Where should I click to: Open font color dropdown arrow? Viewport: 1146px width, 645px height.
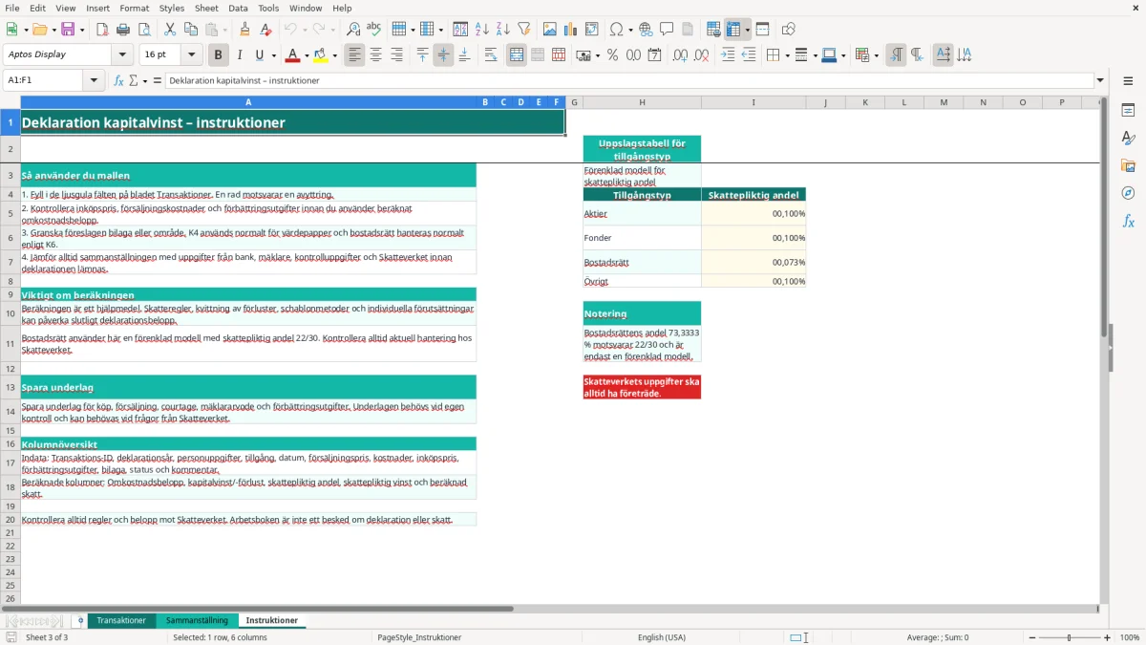click(x=307, y=55)
